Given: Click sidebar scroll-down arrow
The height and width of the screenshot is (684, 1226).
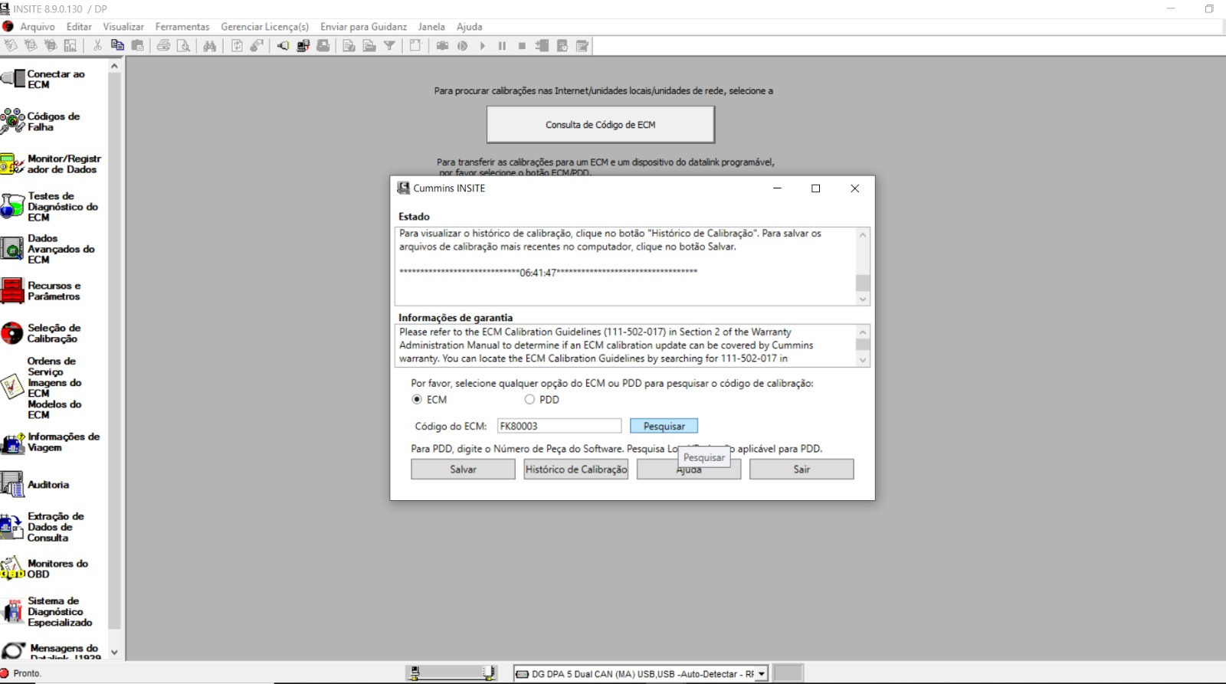Looking at the screenshot, I should pos(114,653).
